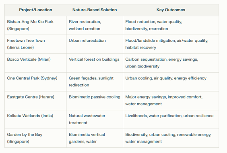The image size is (227, 153).
Task: Click the Livelihoods, water purification outcome cell
Action: 171,119
